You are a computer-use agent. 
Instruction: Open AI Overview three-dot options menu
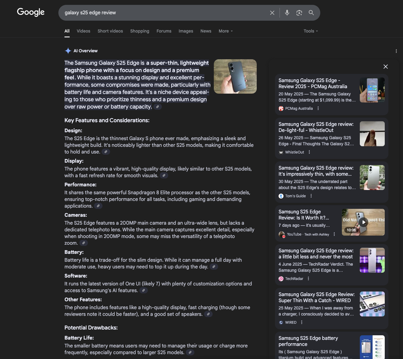coord(396,51)
